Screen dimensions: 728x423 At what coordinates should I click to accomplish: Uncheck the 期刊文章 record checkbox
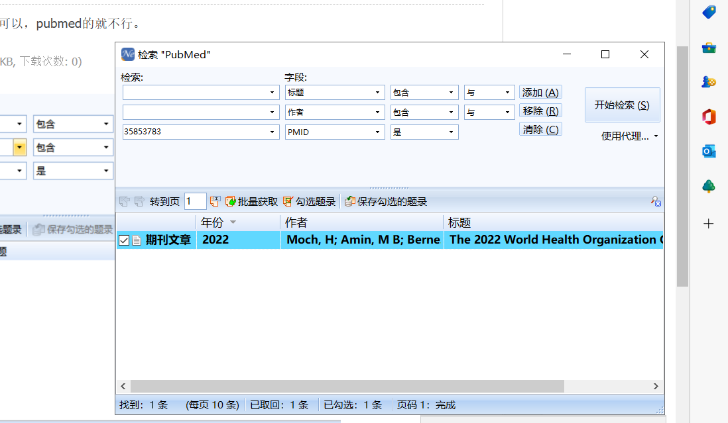pos(124,240)
